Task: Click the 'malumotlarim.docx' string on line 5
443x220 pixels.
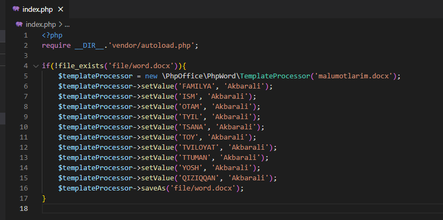Action: click(354, 76)
